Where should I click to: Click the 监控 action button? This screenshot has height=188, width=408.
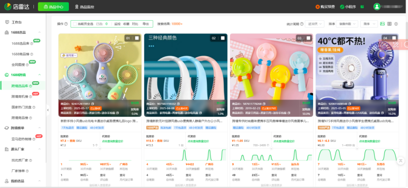[117, 24]
